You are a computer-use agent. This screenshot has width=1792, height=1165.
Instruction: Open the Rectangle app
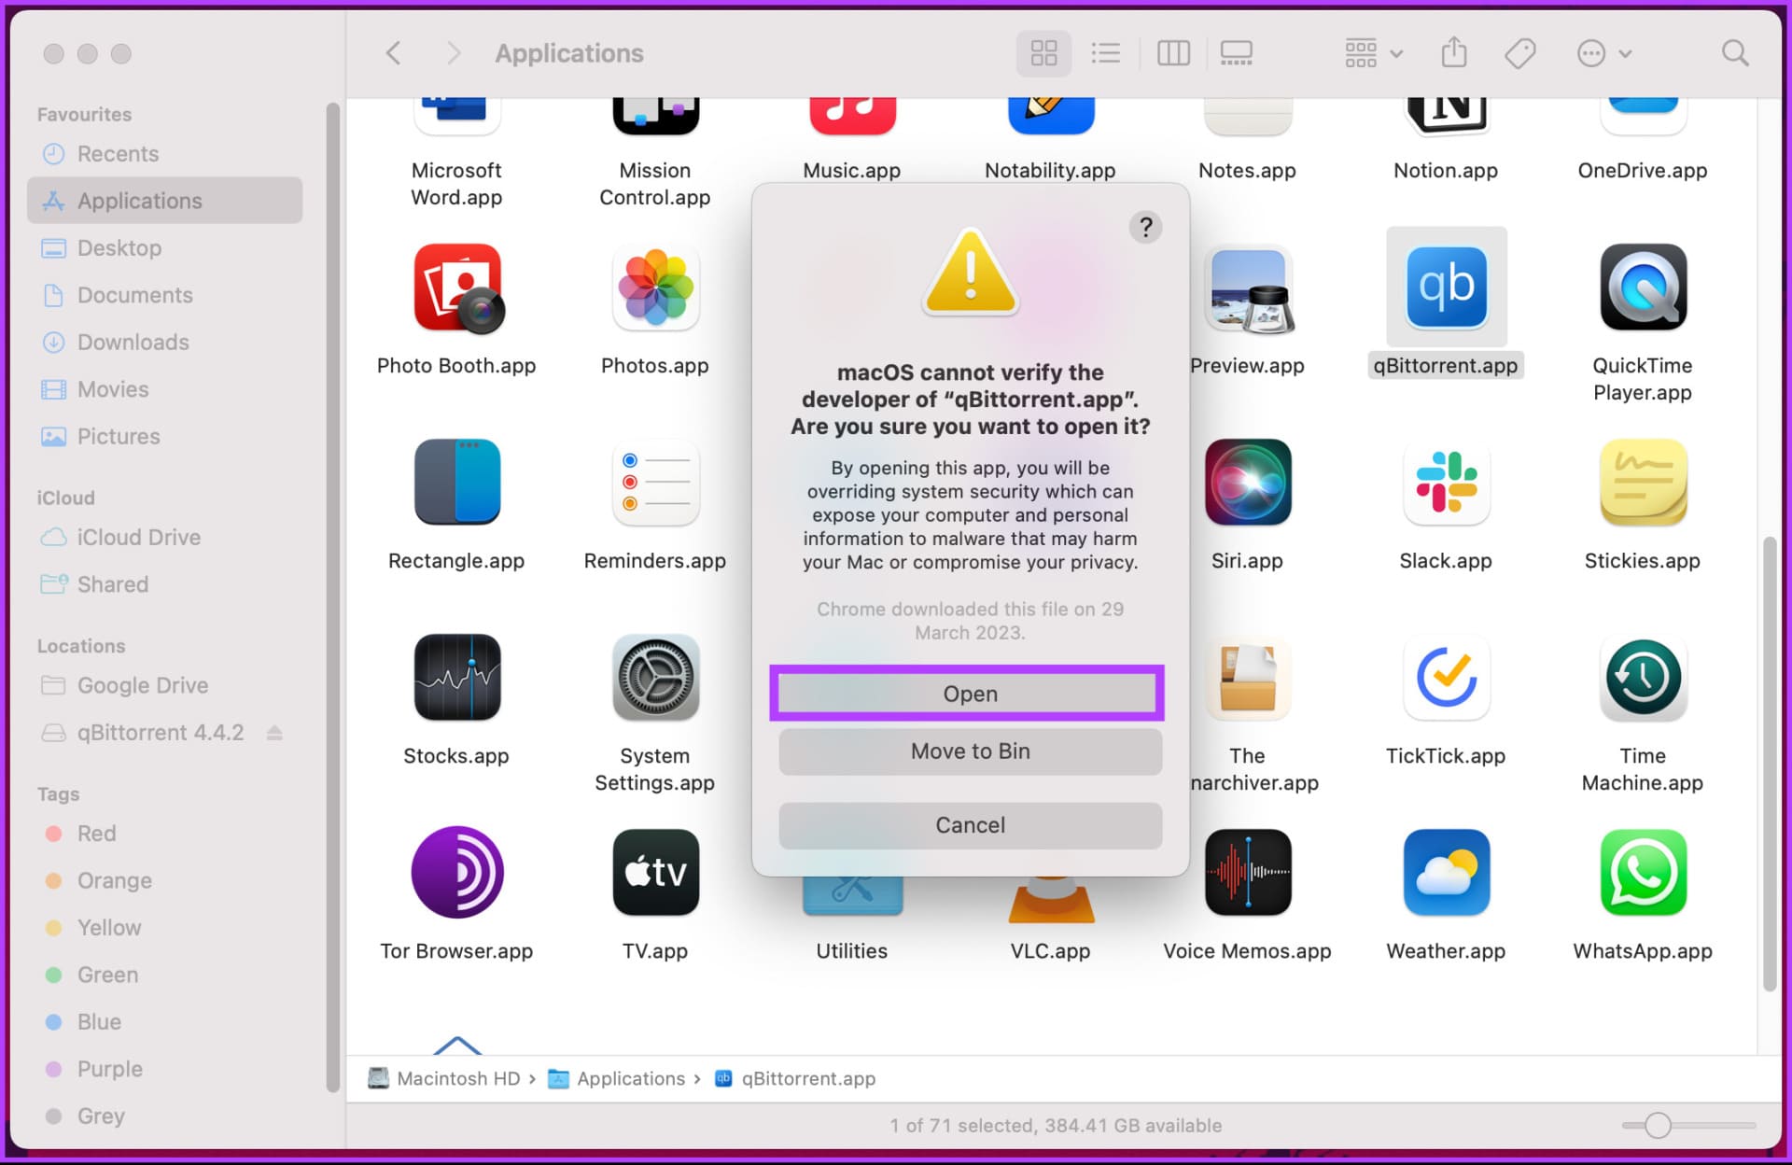(455, 485)
